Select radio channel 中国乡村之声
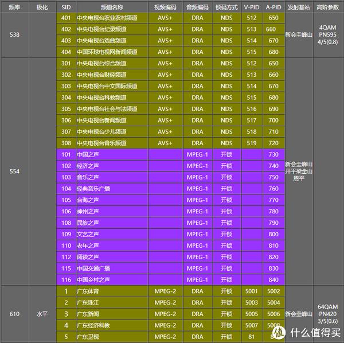The height and width of the screenshot is (343, 344). (x=93, y=280)
